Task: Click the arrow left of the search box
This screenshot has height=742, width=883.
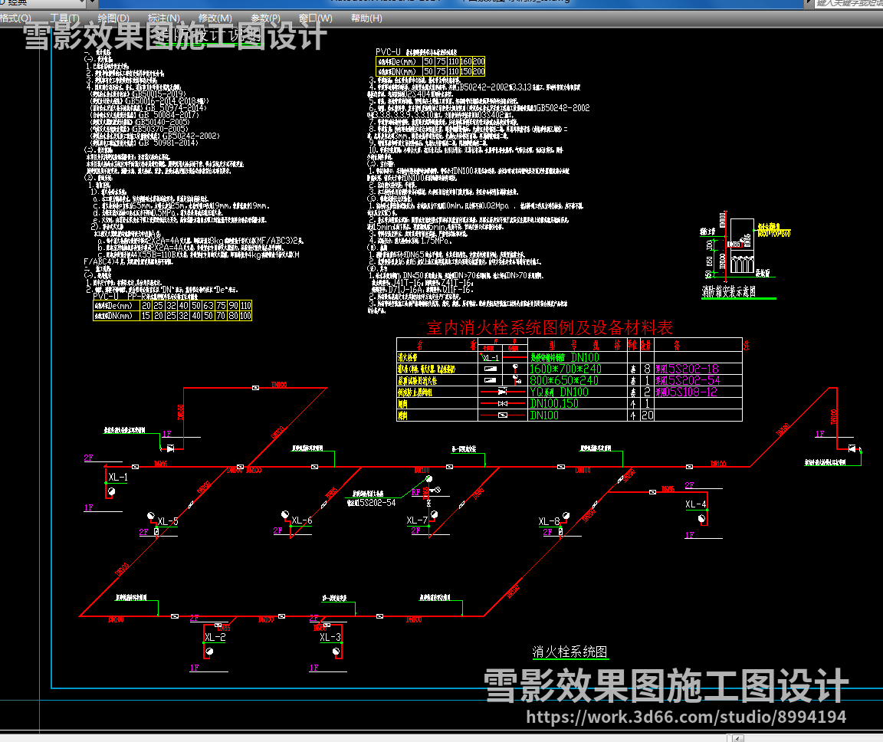Action: coord(808,4)
